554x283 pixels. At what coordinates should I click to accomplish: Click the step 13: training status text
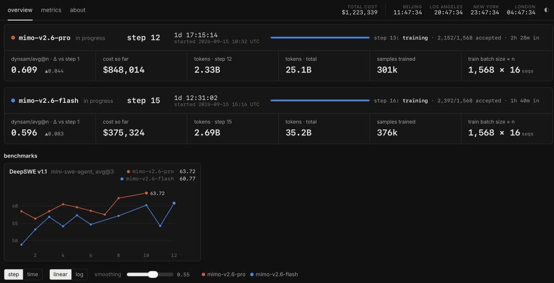(401, 38)
